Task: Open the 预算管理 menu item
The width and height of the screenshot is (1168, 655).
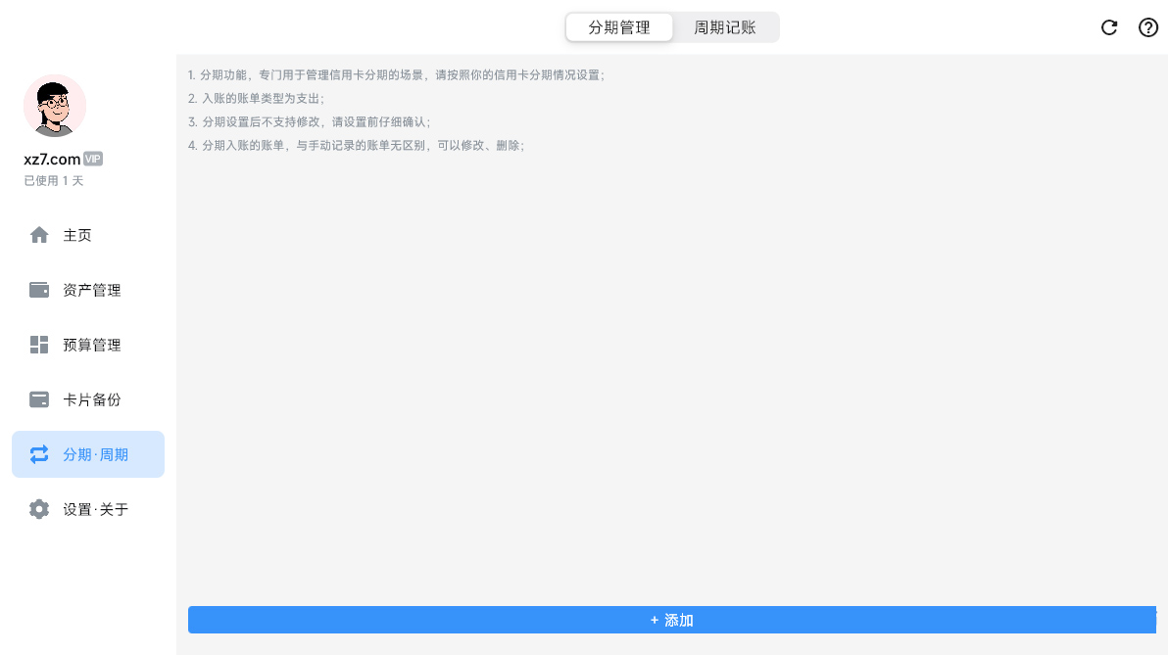Action: click(88, 345)
